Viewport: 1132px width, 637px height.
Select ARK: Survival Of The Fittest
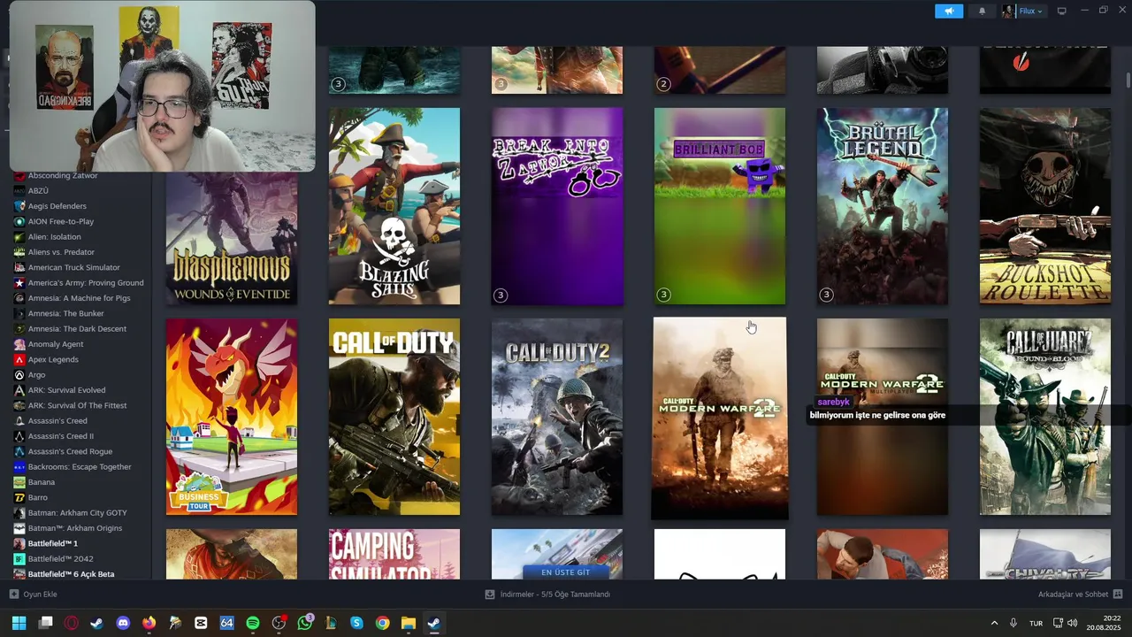coord(78,405)
